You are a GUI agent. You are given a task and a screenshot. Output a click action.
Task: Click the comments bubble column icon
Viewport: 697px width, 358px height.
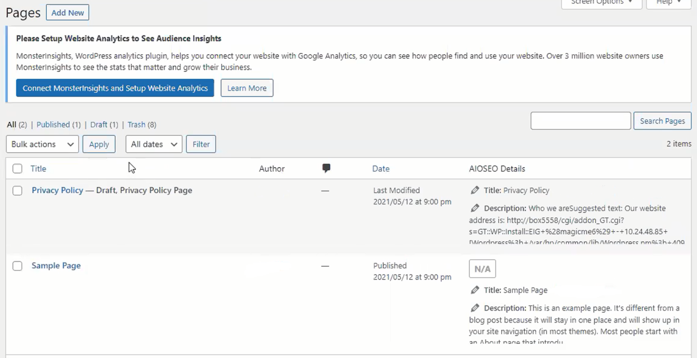tap(326, 168)
